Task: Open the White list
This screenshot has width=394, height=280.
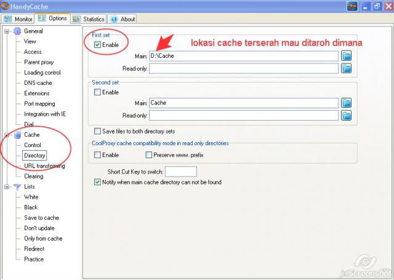Action: (31, 197)
